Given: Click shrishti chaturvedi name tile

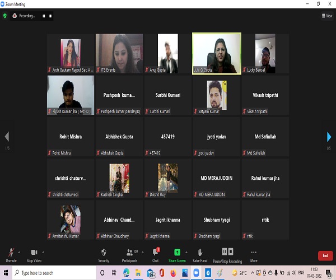Looking at the screenshot, I should [x=71, y=178].
